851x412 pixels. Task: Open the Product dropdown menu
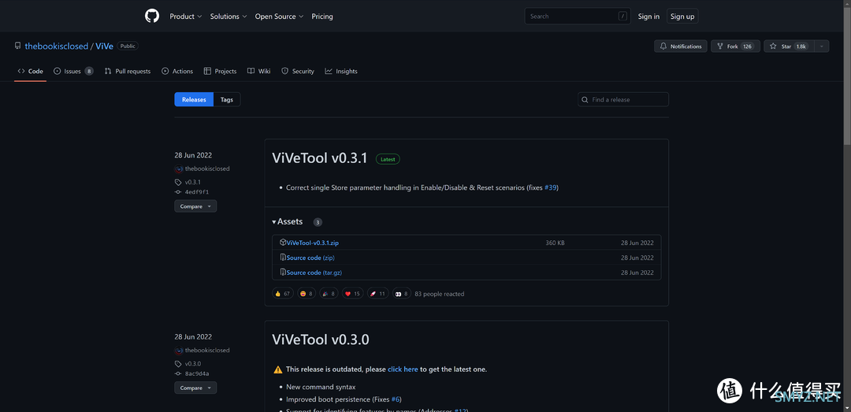(x=186, y=17)
